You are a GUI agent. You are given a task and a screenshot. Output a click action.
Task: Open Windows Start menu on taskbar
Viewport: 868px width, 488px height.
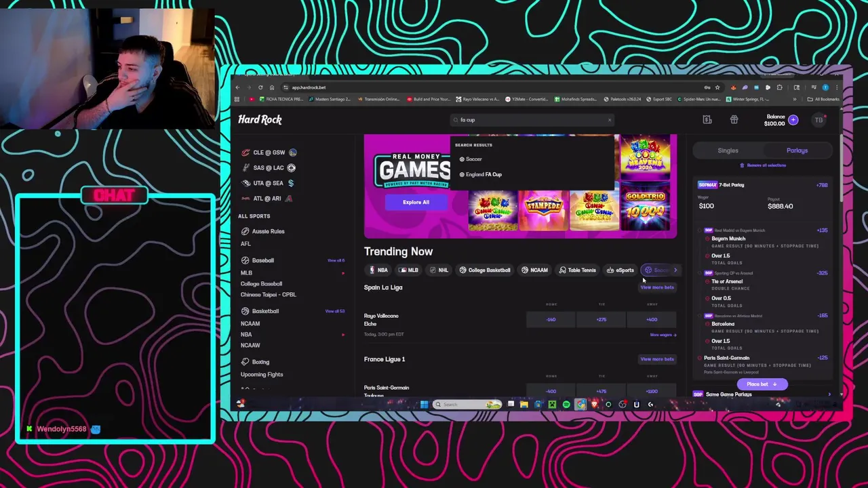(x=424, y=405)
